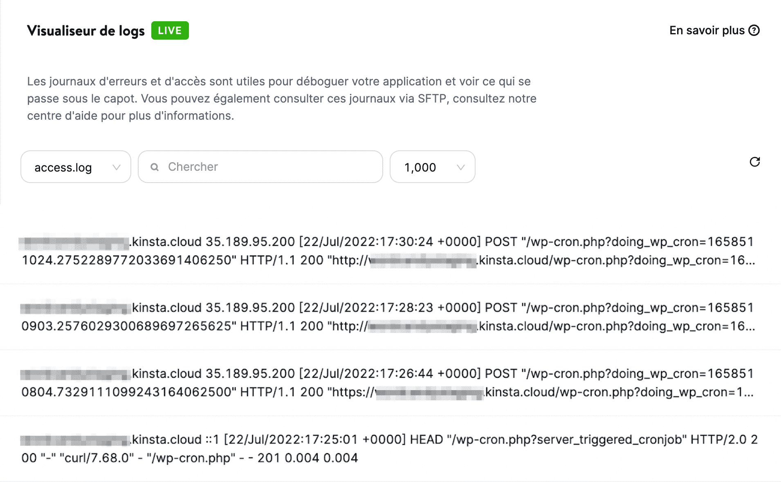Select the log entry at 17:30:24
This screenshot has width=781, height=482.
pyautogui.click(x=388, y=251)
